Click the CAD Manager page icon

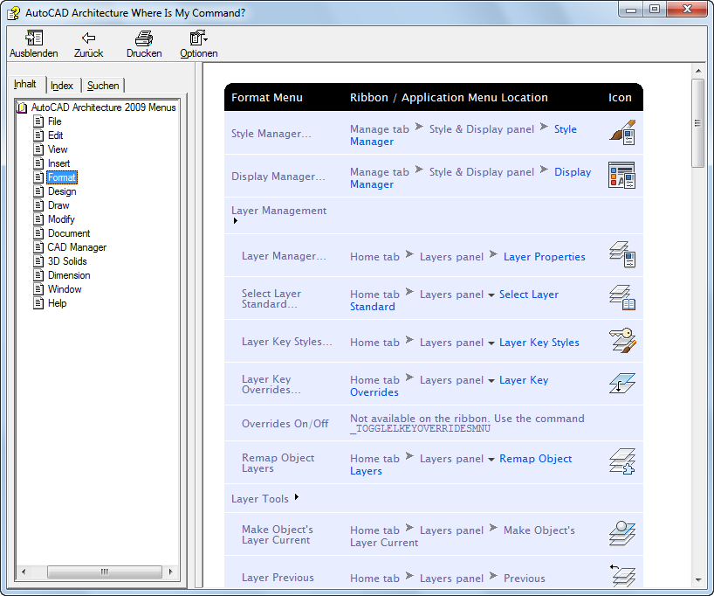38,247
